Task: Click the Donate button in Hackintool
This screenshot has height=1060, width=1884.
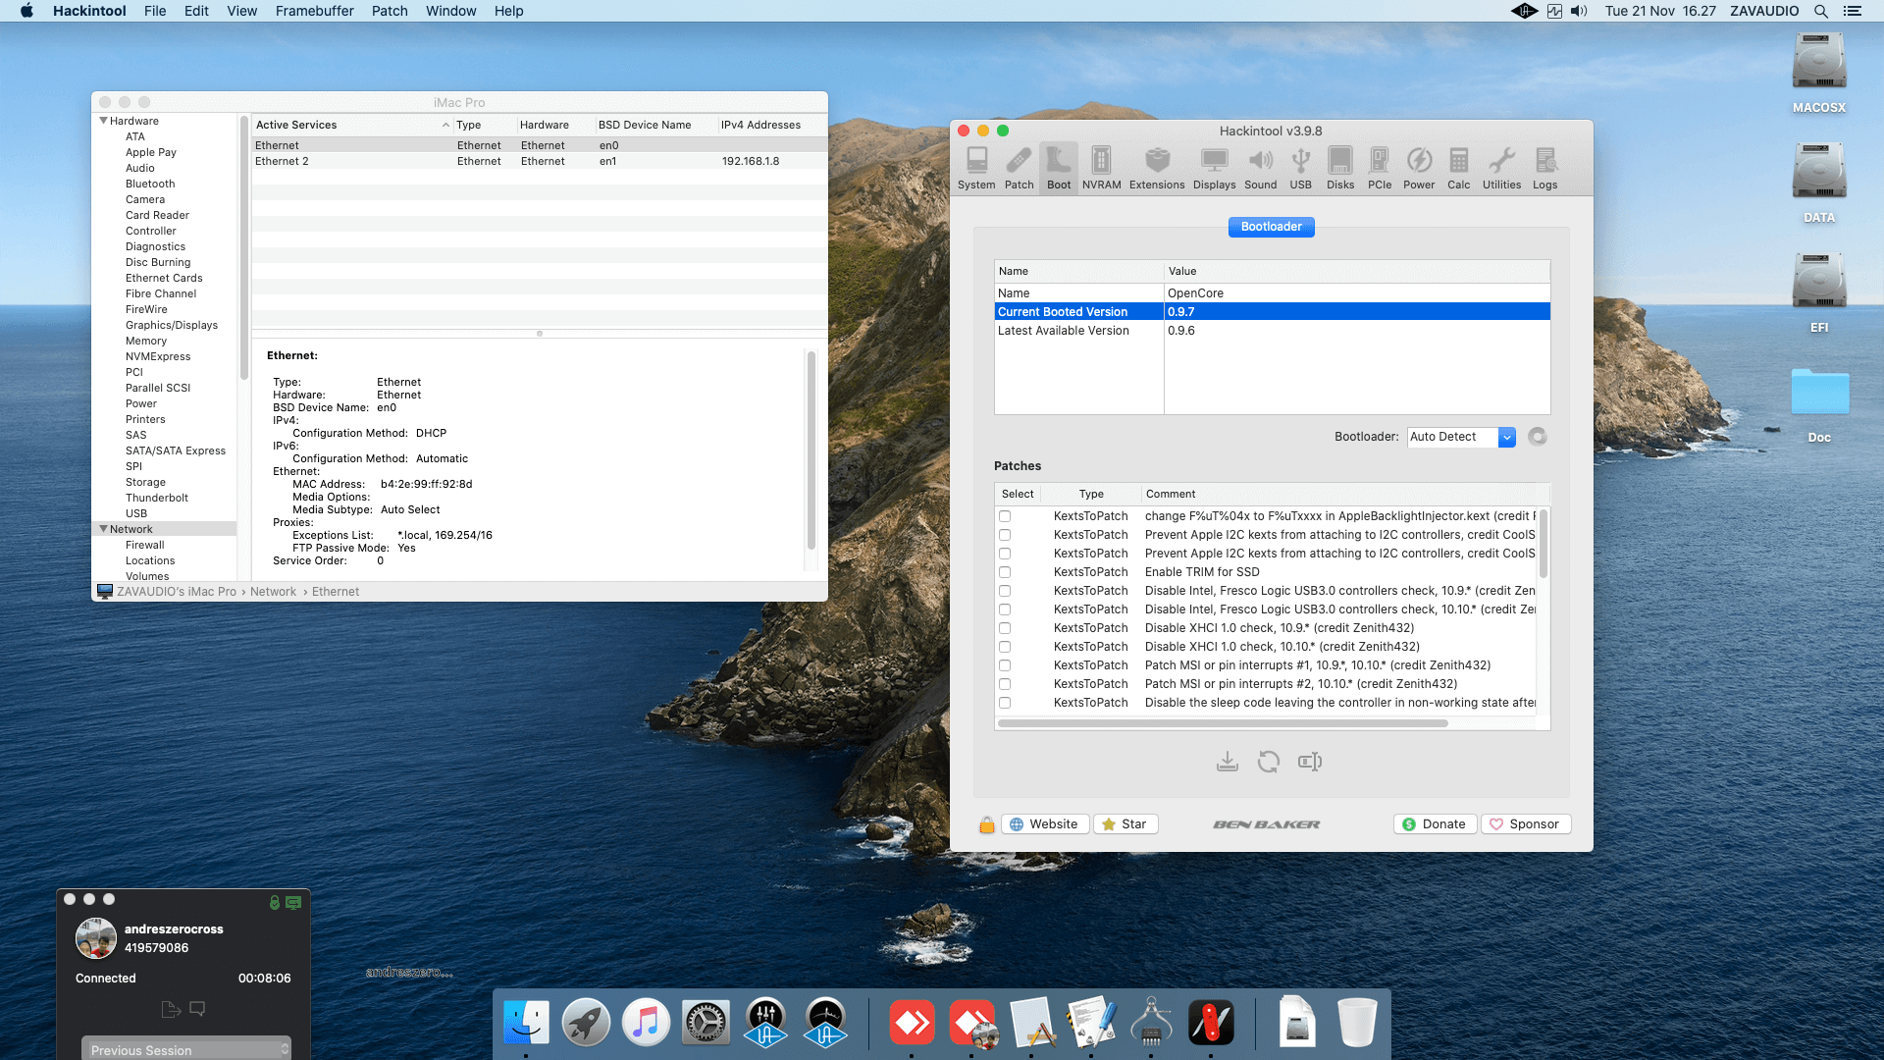Action: click(x=1435, y=824)
